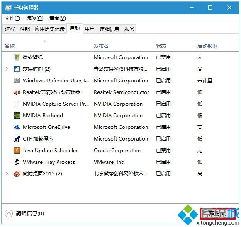
Task: Expand the 微博桌面2015 (2) group
Action: tap(7, 174)
